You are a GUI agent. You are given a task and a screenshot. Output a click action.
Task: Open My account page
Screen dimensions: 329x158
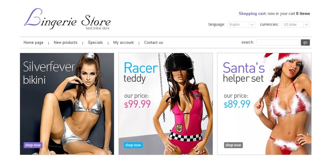point(123,42)
